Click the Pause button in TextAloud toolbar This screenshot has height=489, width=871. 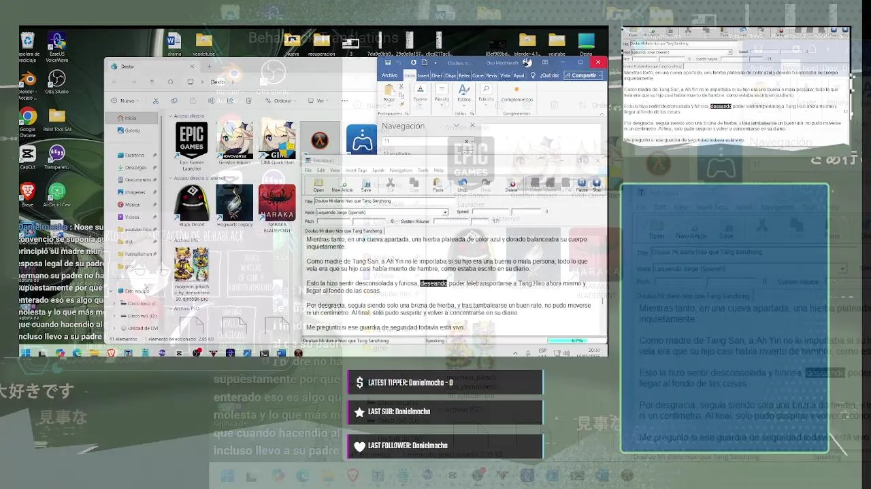tap(582, 183)
